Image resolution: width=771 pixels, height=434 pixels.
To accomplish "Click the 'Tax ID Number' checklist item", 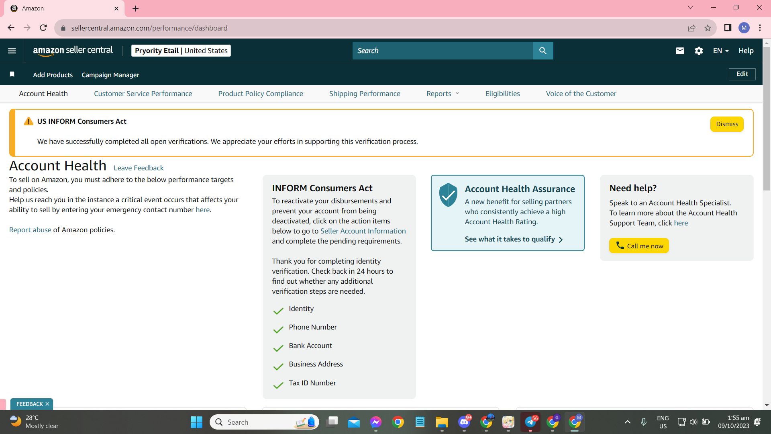I will coord(312,383).
